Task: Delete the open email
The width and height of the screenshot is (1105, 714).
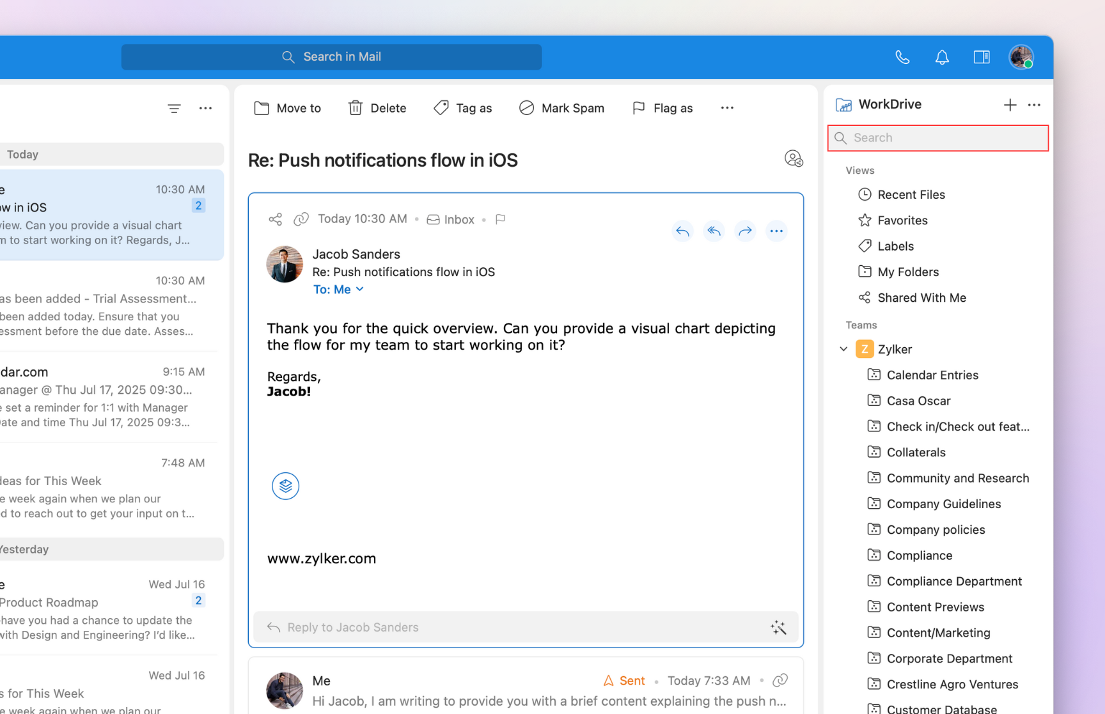Action: 377,108
